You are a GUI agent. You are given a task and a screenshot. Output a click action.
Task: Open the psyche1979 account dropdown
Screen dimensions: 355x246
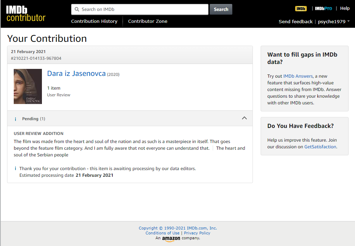click(x=334, y=22)
